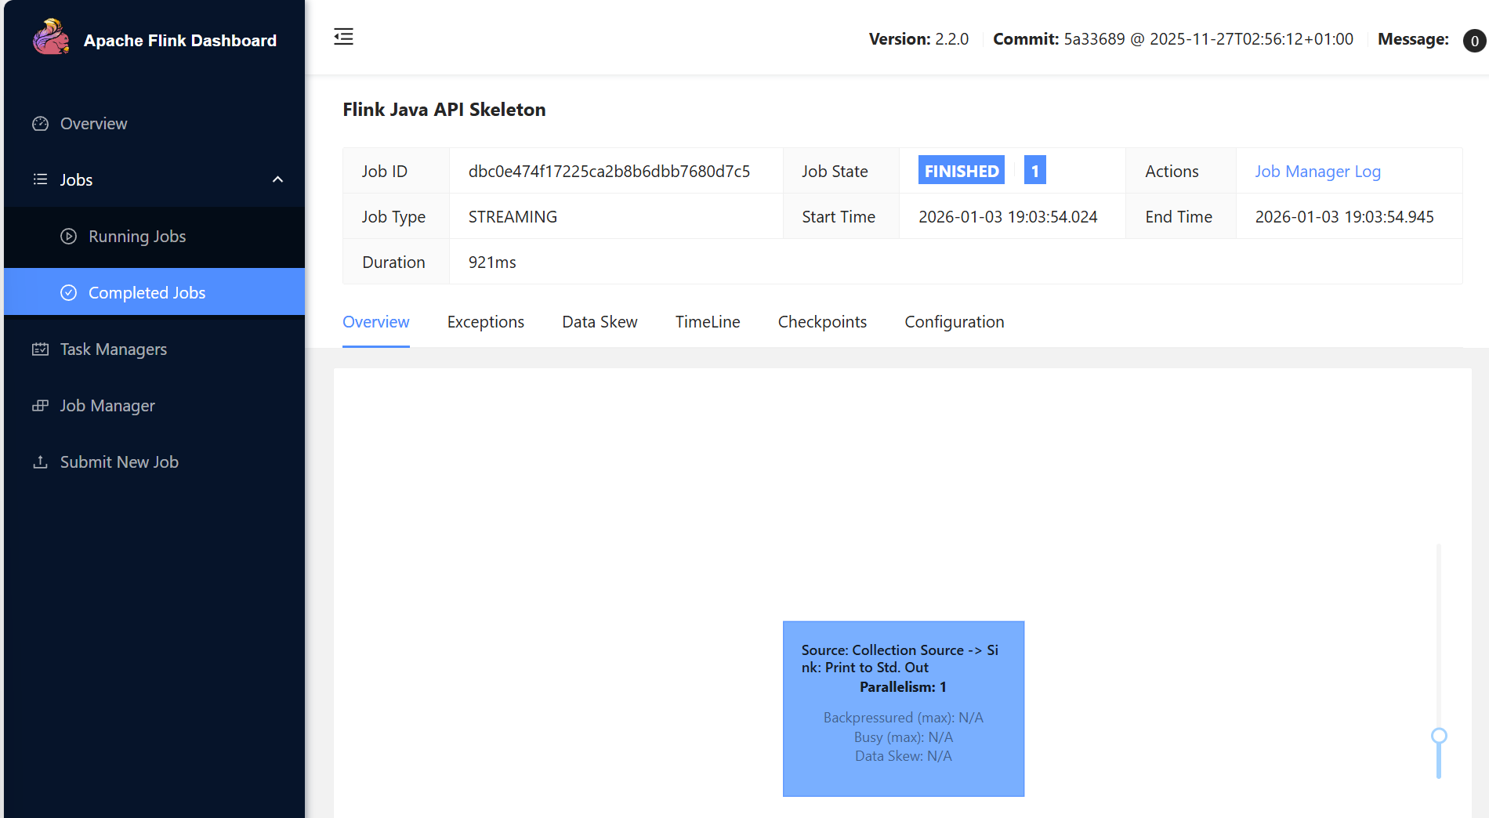The height and width of the screenshot is (818, 1489).
Task: Go to Task Managers page
Action: point(154,349)
